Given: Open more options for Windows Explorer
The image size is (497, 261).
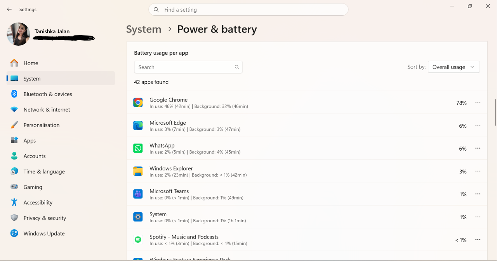Looking at the screenshot, I should tap(478, 171).
